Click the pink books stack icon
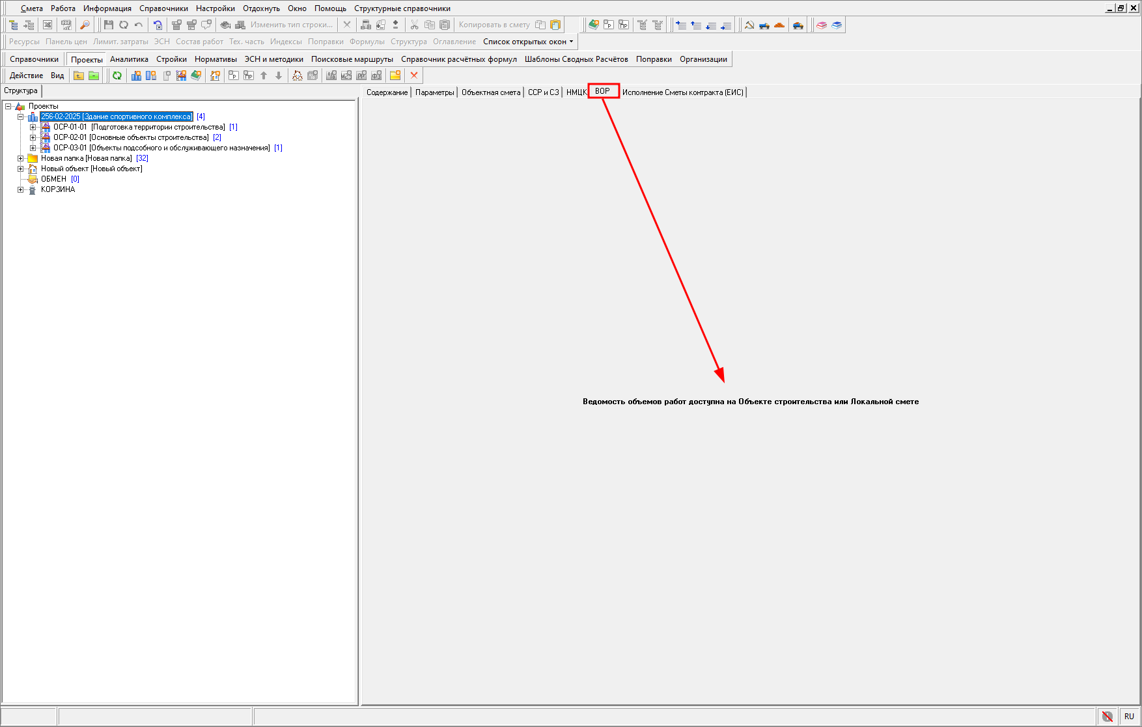 (x=822, y=25)
